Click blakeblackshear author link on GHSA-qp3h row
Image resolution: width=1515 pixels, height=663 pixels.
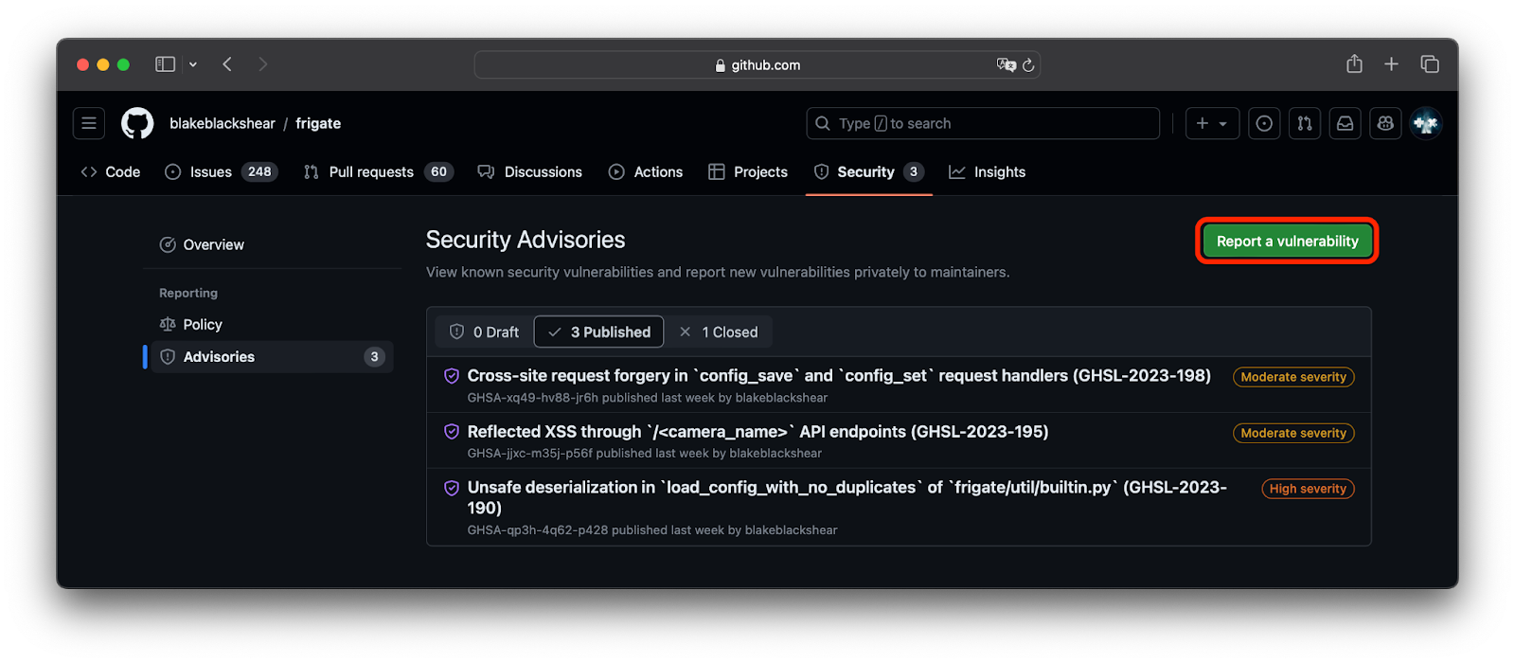pos(792,530)
